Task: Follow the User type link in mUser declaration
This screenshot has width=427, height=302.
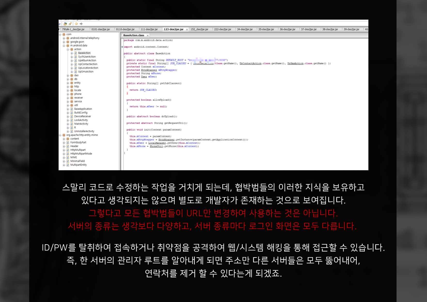Action: pos(144,77)
